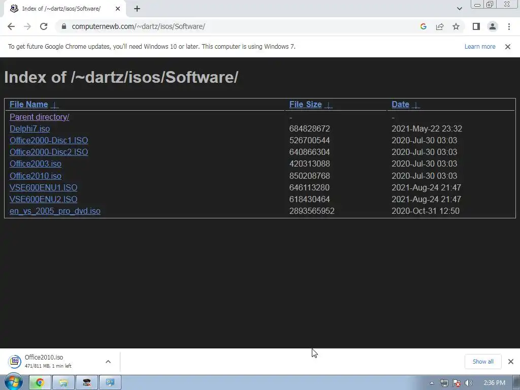Open a new tab

[x=137, y=9]
